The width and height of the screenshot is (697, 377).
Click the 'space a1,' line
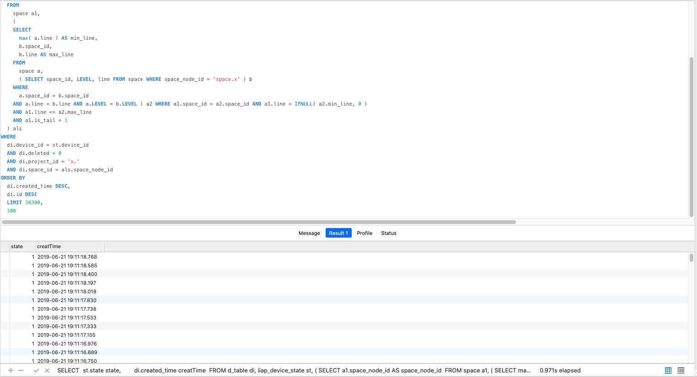[27, 13]
